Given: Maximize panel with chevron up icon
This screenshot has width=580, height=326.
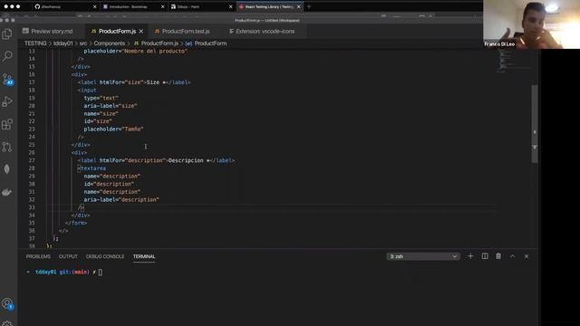Looking at the screenshot, I should coord(512,256).
